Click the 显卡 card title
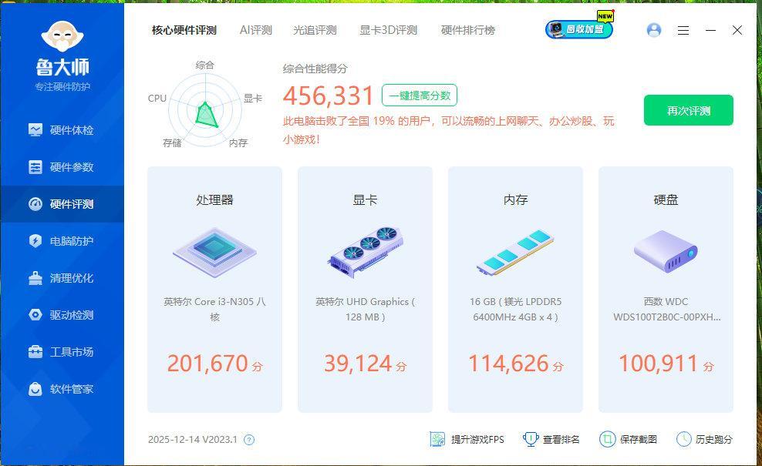Image resolution: width=762 pixels, height=466 pixels. pos(365,199)
